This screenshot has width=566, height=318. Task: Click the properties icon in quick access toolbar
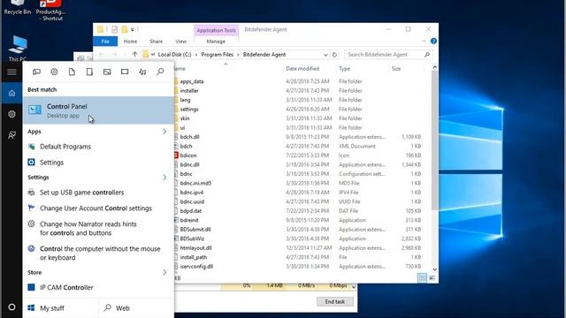click(x=114, y=29)
